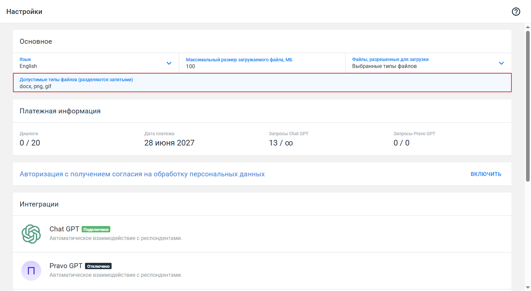Image resolution: width=531 pixels, height=291 pixels.
Task: Click the payment date 28 июня 2027
Action: 169,143
